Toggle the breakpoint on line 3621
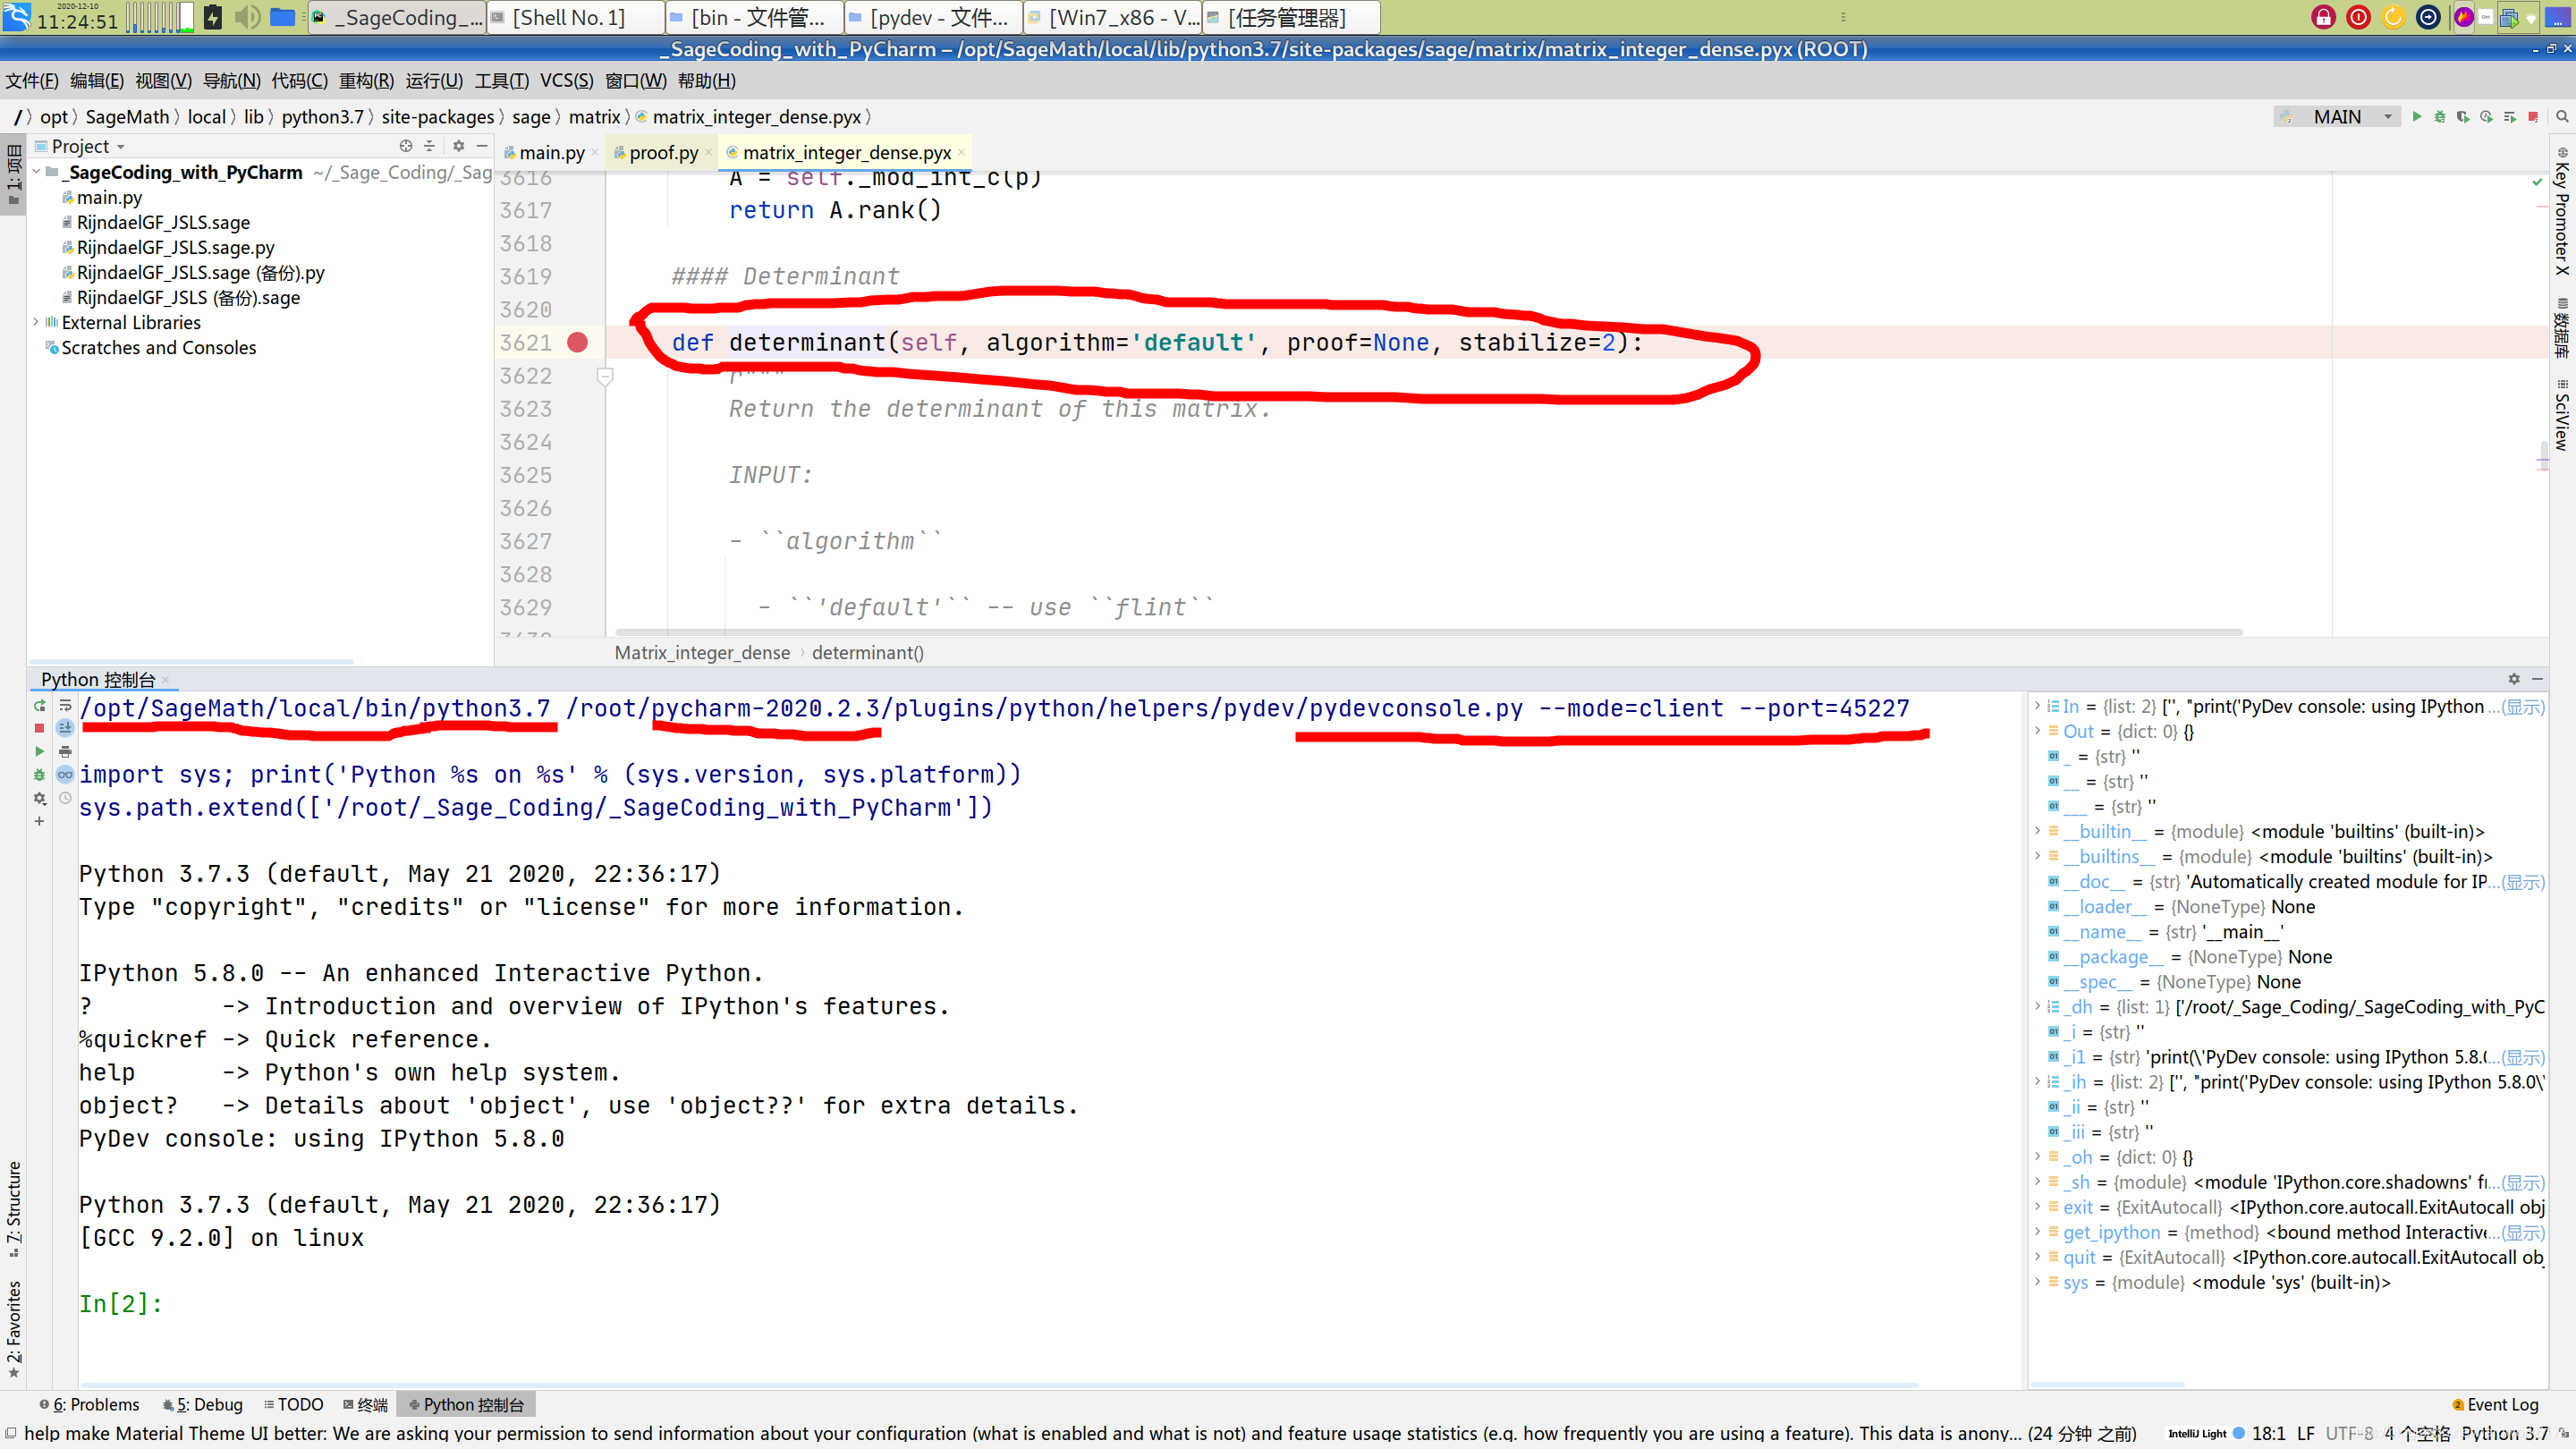 (x=578, y=342)
